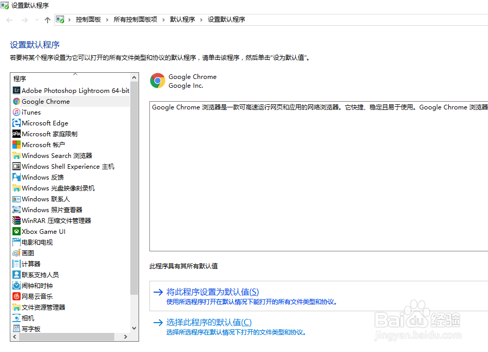Open 所有控制面板项 breadcrumb
488x352 pixels.
click(x=135, y=20)
